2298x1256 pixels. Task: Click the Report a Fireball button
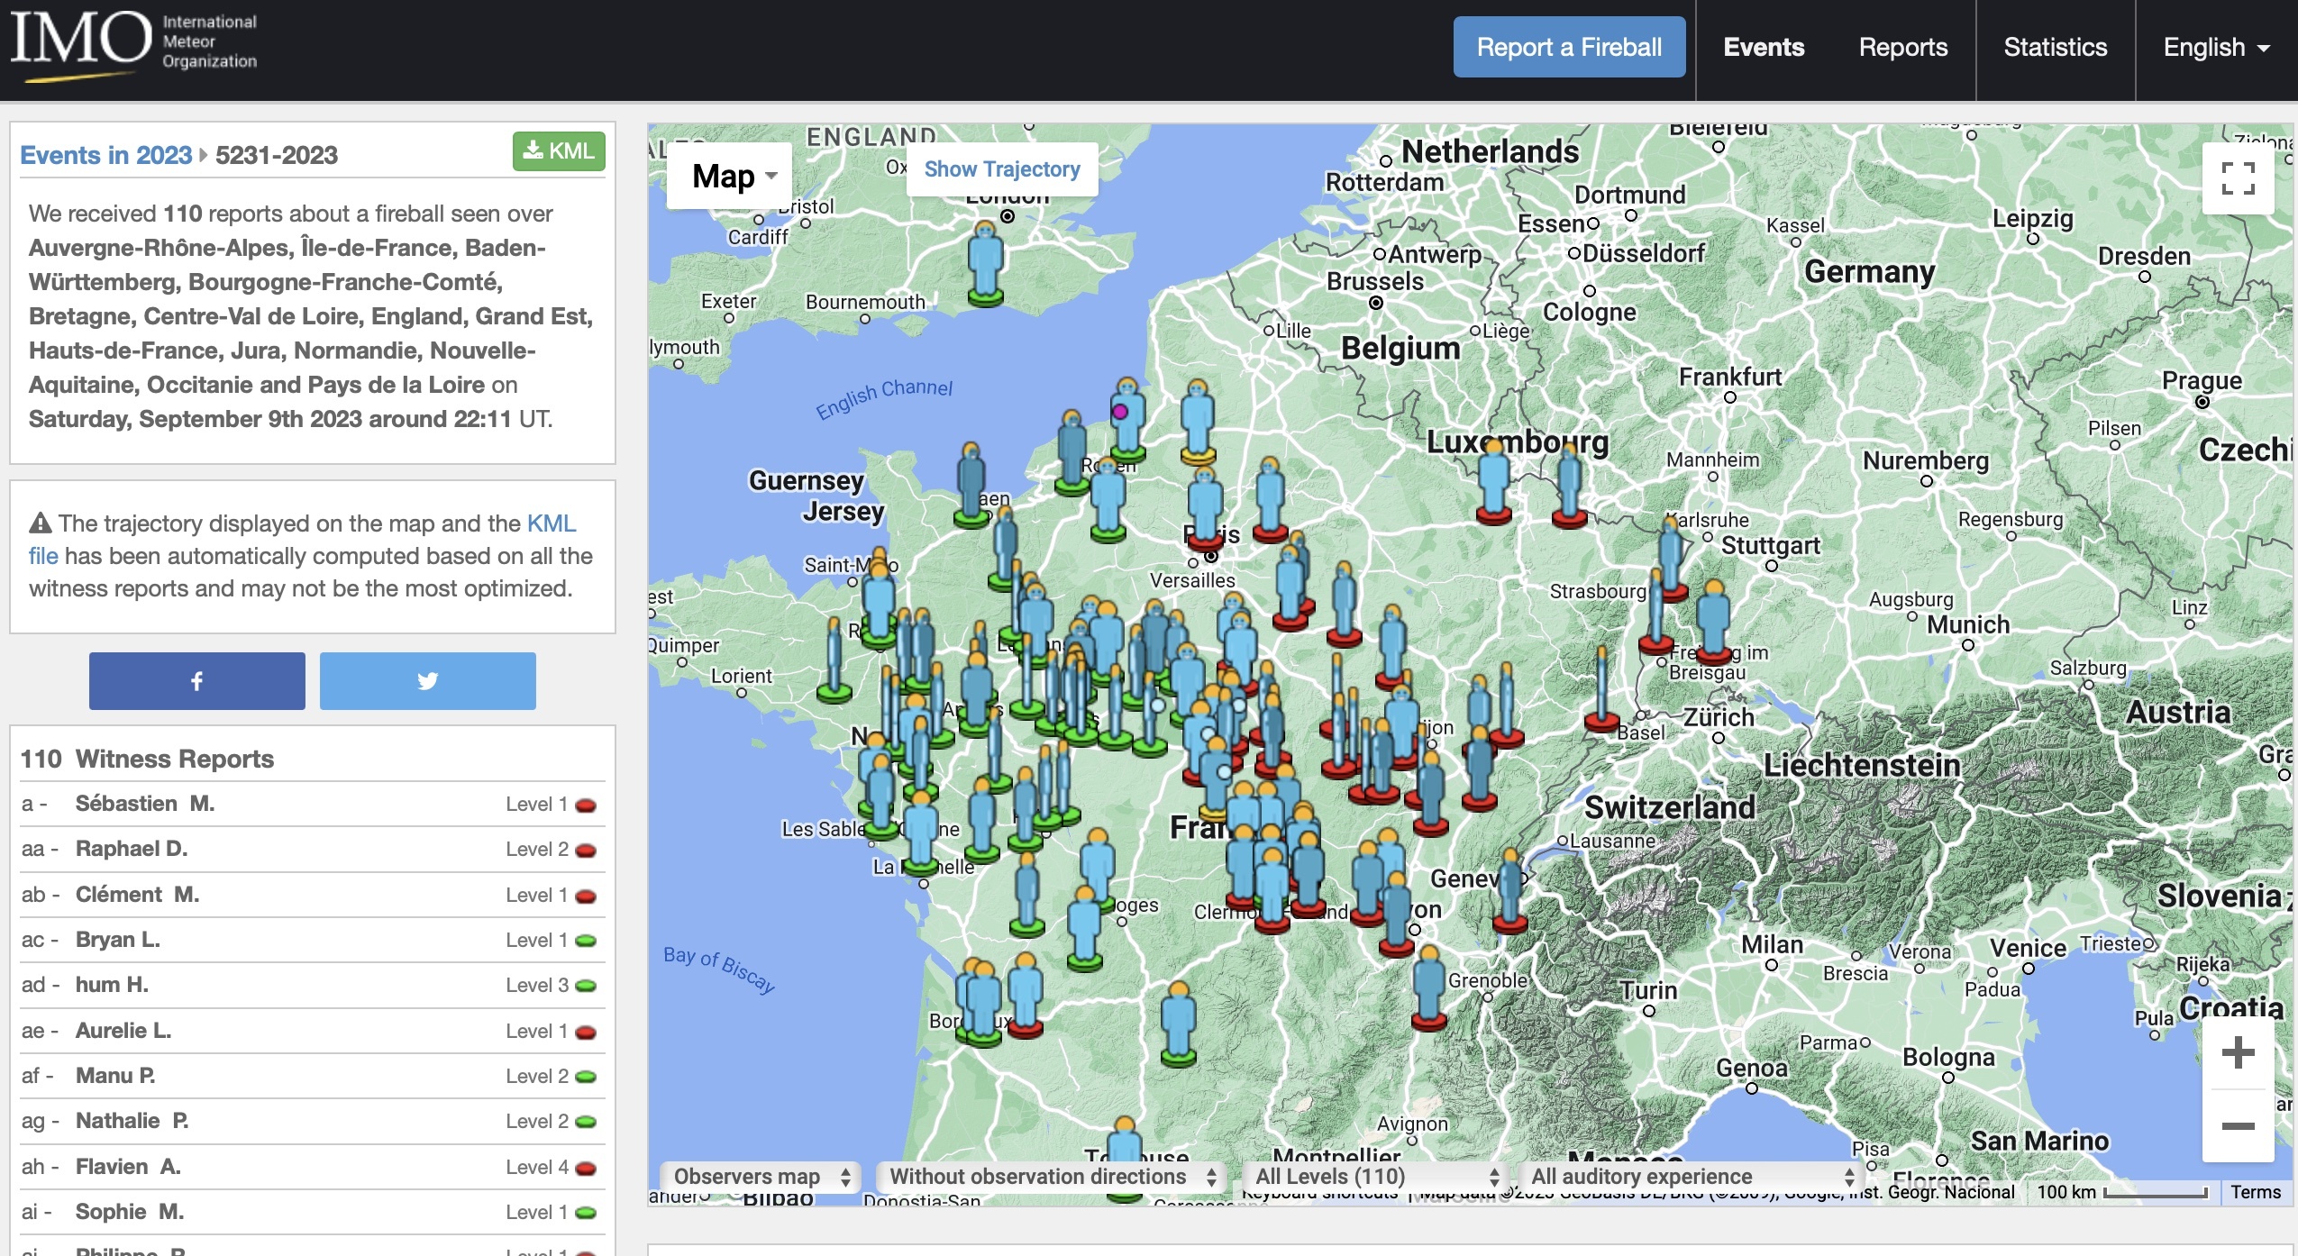click(1569, 47)
